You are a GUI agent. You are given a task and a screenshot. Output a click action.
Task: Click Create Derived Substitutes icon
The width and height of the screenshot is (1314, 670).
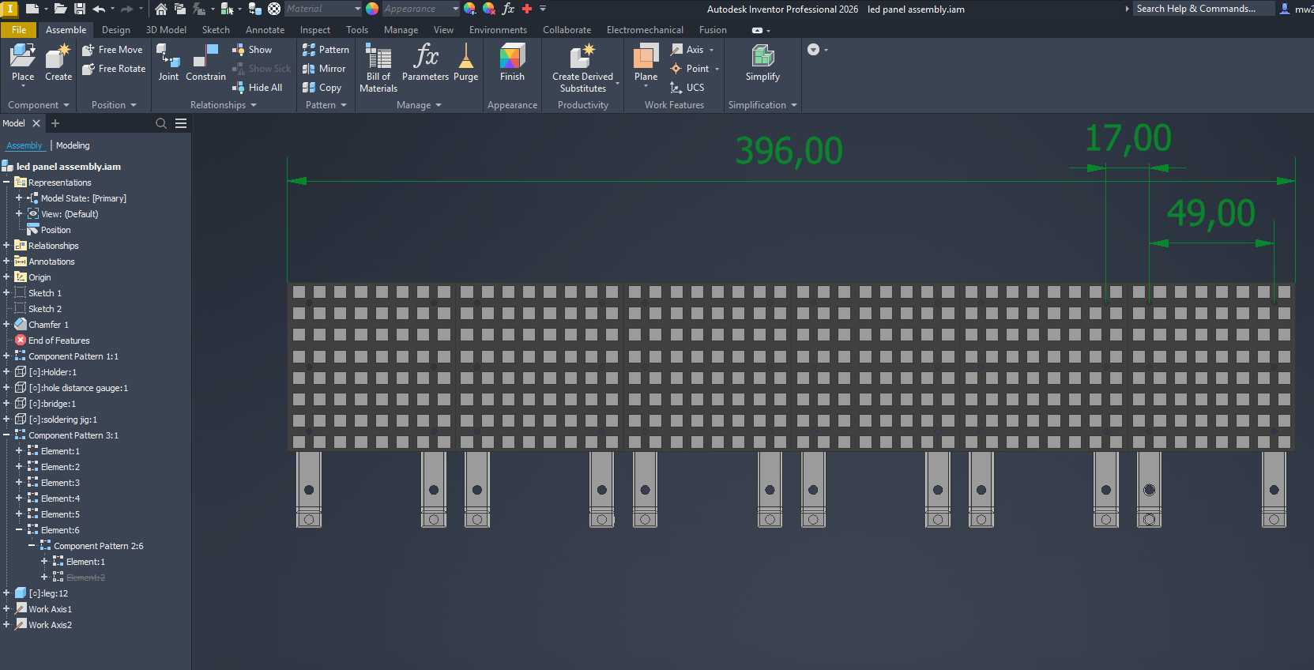[582, 68]
